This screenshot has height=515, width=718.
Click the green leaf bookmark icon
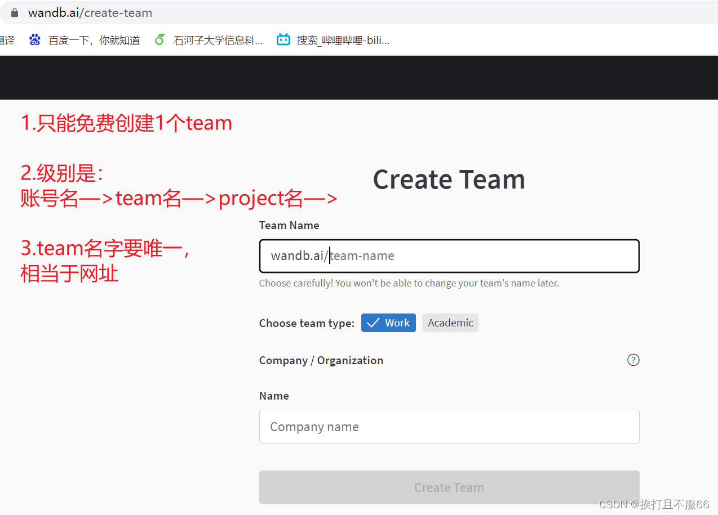click(160, 39)
